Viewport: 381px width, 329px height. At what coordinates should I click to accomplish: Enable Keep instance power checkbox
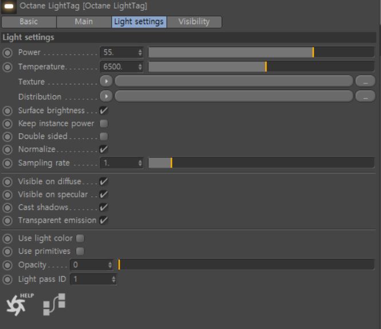point(104,123)
